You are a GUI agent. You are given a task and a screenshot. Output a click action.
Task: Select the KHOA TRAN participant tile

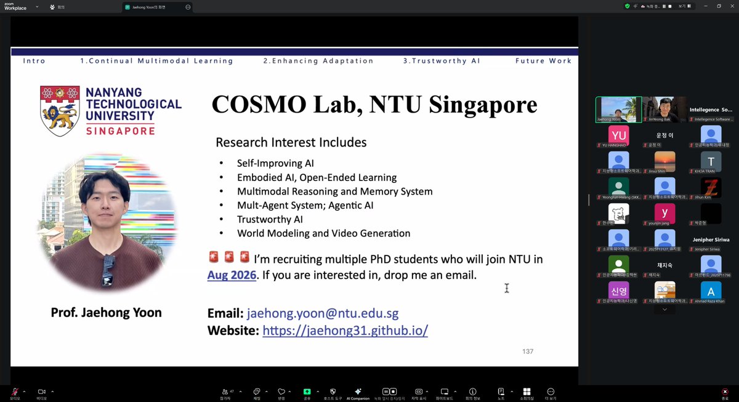point(711,161)
